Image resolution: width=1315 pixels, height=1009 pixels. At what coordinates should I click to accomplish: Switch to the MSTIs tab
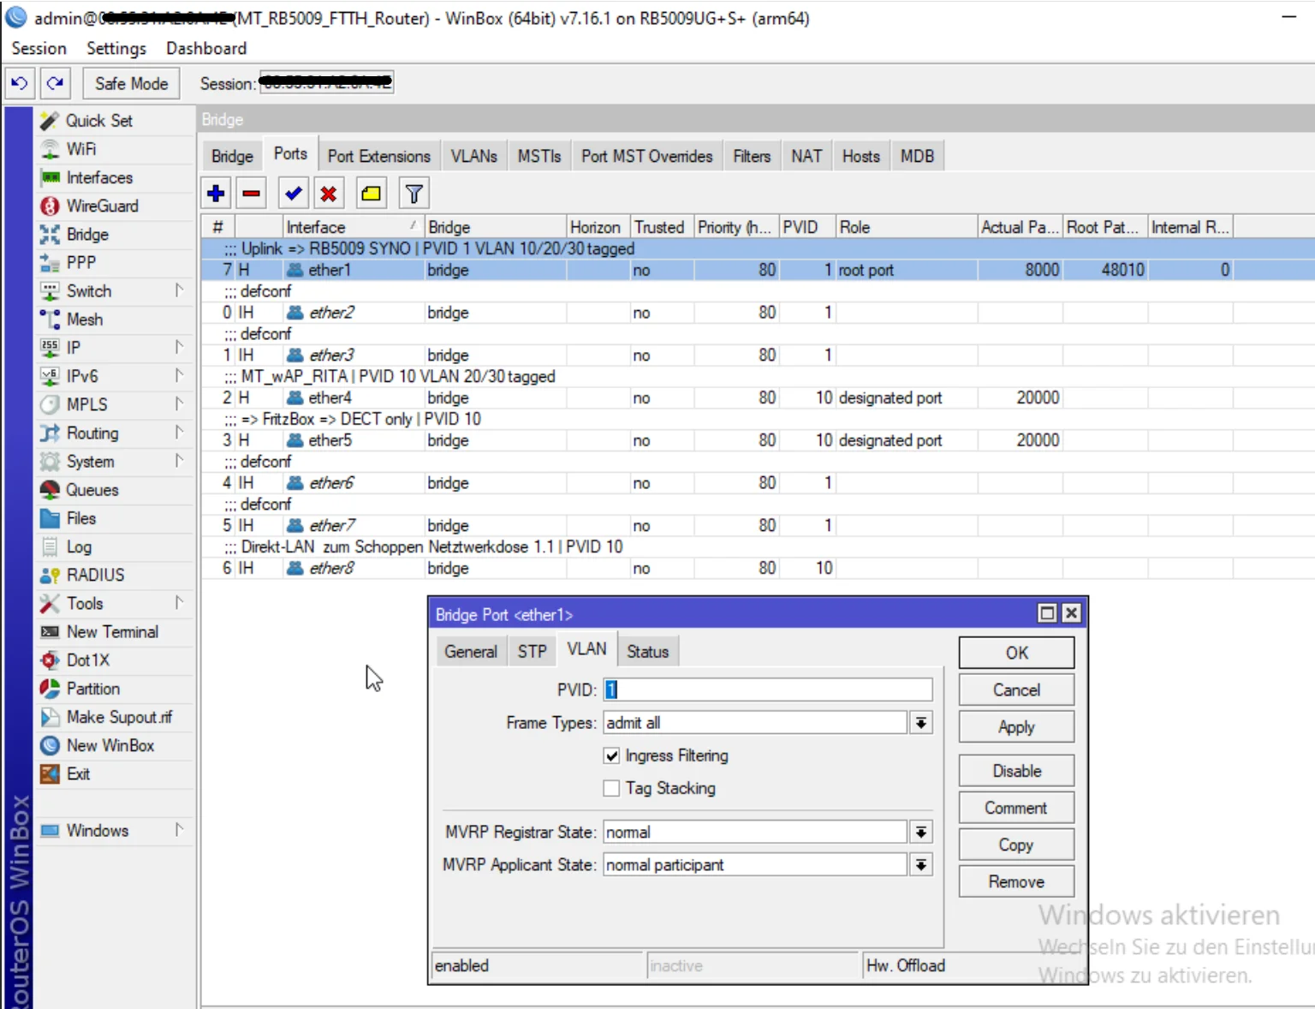coord(539,156)
